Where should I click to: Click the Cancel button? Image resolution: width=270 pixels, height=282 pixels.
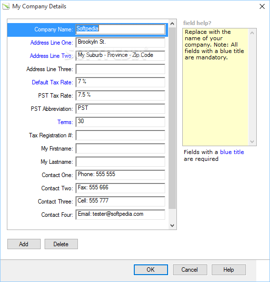190,270
